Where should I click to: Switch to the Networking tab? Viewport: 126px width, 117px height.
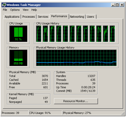[77, 17]
